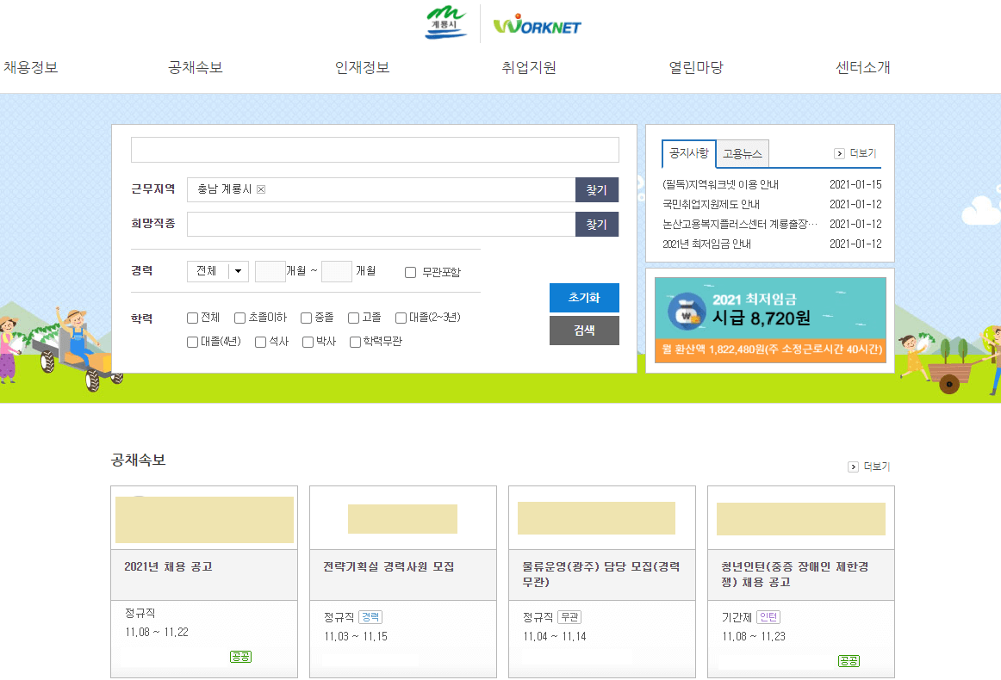Open 더보기 arrow in 공채속보 section
The height and width of the screenshot is (680, 1001).
point(854,467)
